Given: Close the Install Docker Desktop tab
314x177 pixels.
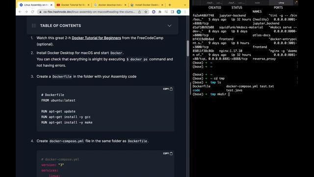Looking at the screenshot, I should (162, 5).
